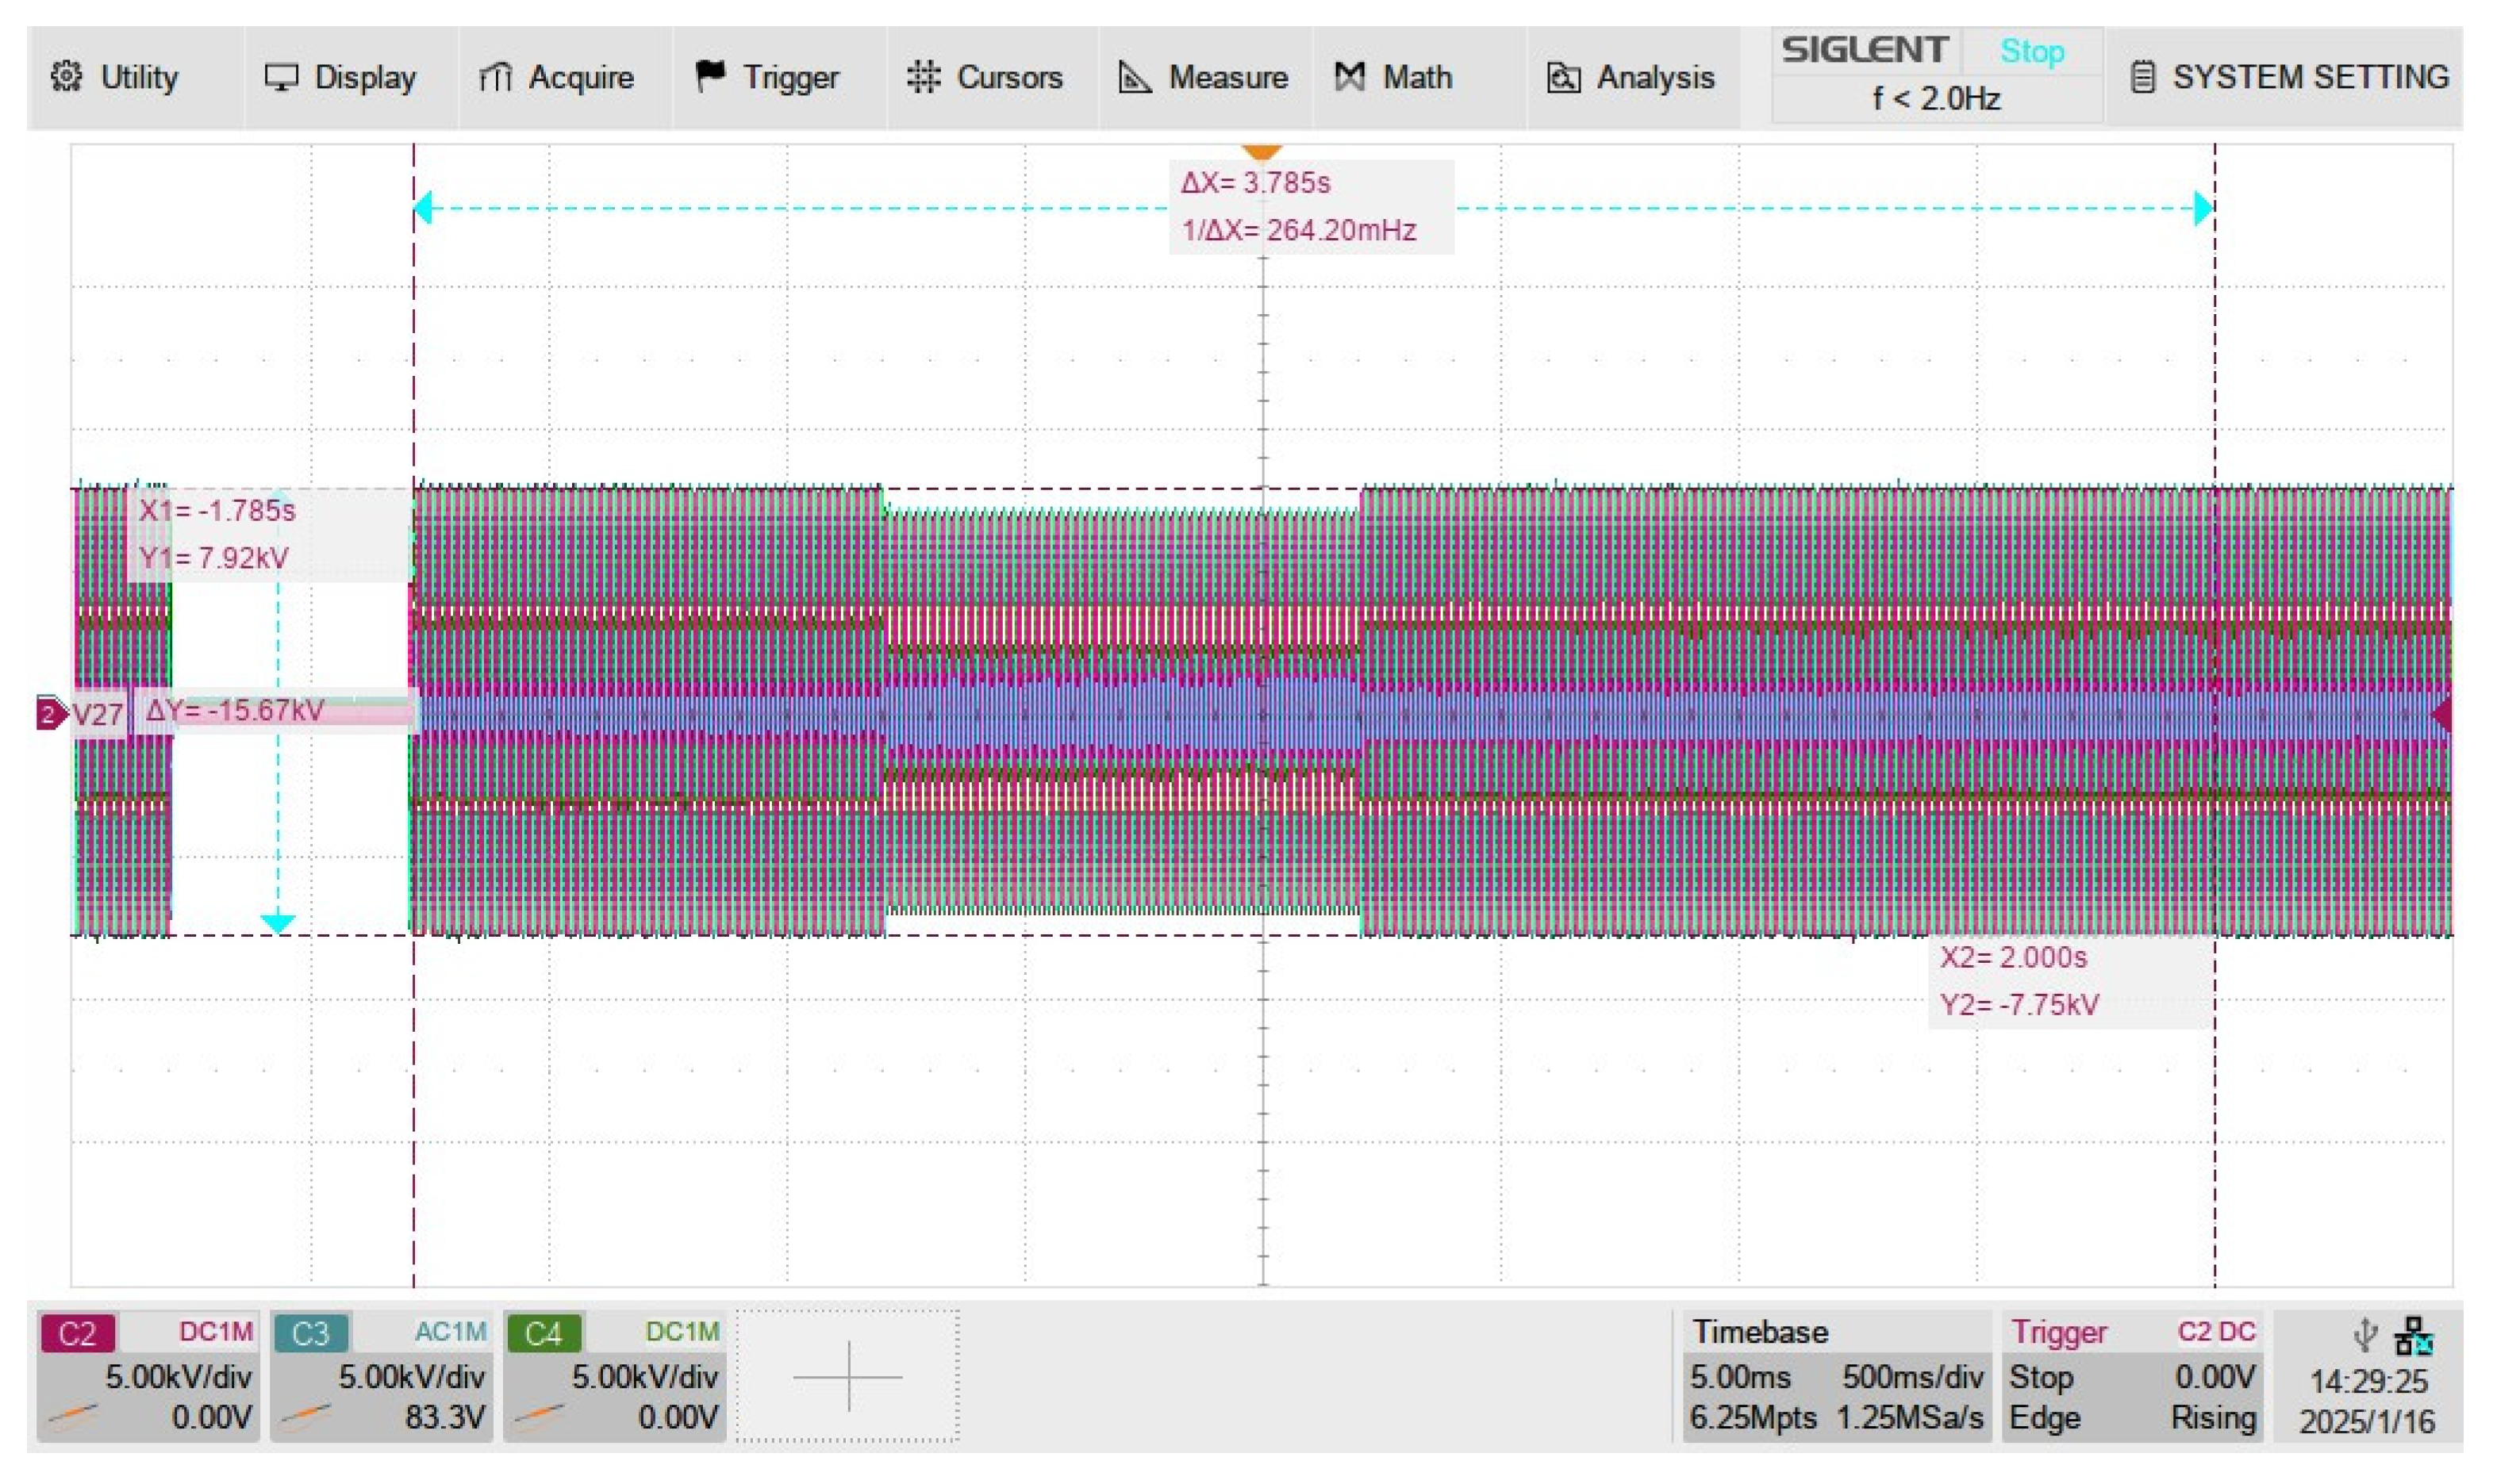Viewport: 2493px width, 1484px height.
Task: Click the 1.25MSa/s sample rate value
Action: [x=1910, y=1418]
